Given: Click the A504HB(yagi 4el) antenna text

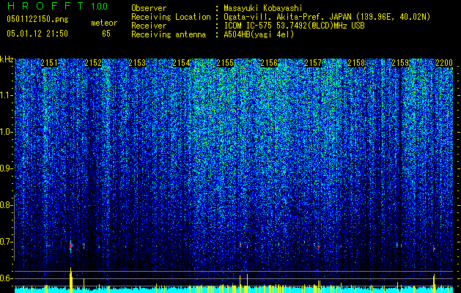Looking at the screenshot, I should pyautogui.click(x=259, y=34).
